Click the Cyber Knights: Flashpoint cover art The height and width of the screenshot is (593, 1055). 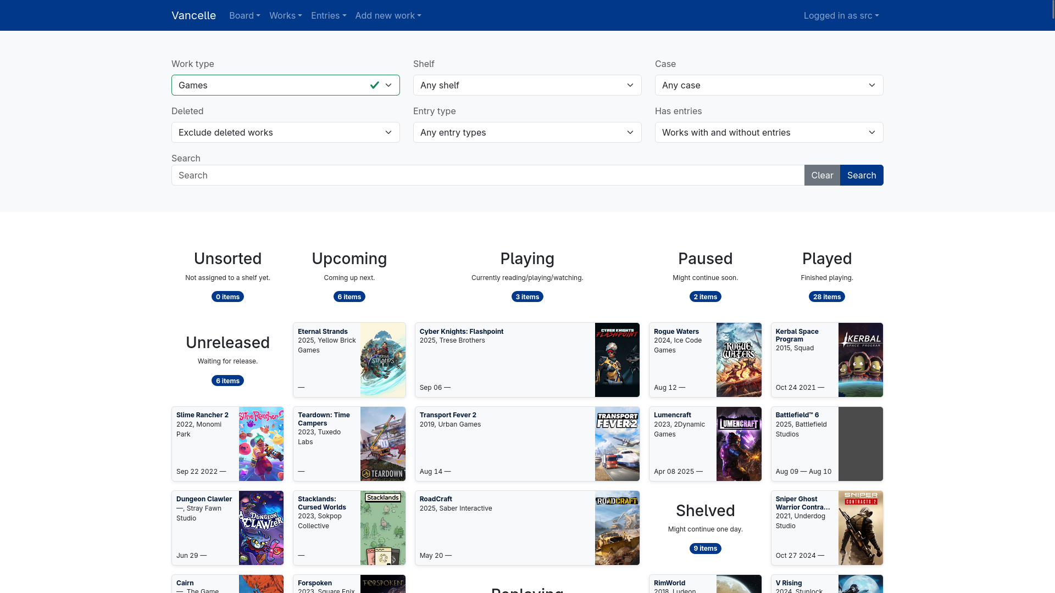pyautogui.click(x=617, y=360)
